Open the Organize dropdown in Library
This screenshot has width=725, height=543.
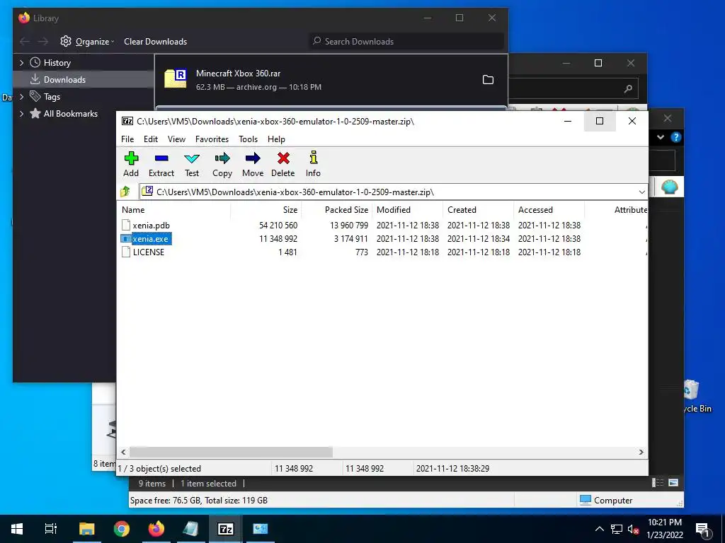(x=87, y=42)
